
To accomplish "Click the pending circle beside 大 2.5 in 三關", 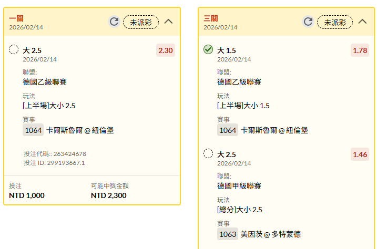I will [208, 154].
